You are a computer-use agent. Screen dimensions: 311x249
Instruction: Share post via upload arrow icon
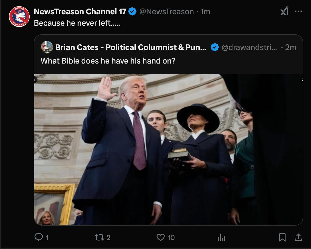pos(299,237)
